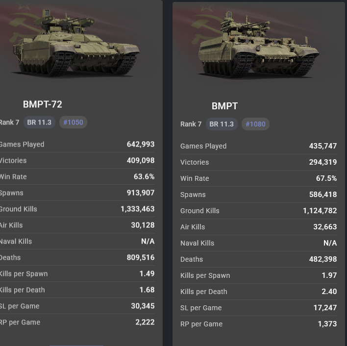Screen dimensions: 347x346
Task: Select the 809,516 deaths value
Action: click(x=141, y=257)
